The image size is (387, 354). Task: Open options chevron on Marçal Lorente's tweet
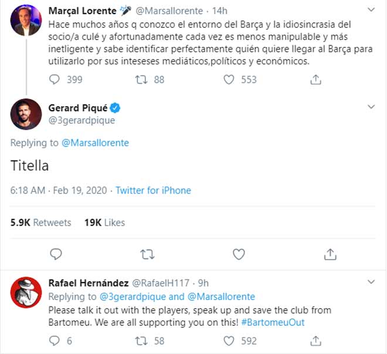tap(371, 10)
